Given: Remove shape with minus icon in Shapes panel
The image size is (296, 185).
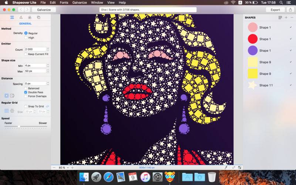Looking at the screenshot, I should pos(292,17).
